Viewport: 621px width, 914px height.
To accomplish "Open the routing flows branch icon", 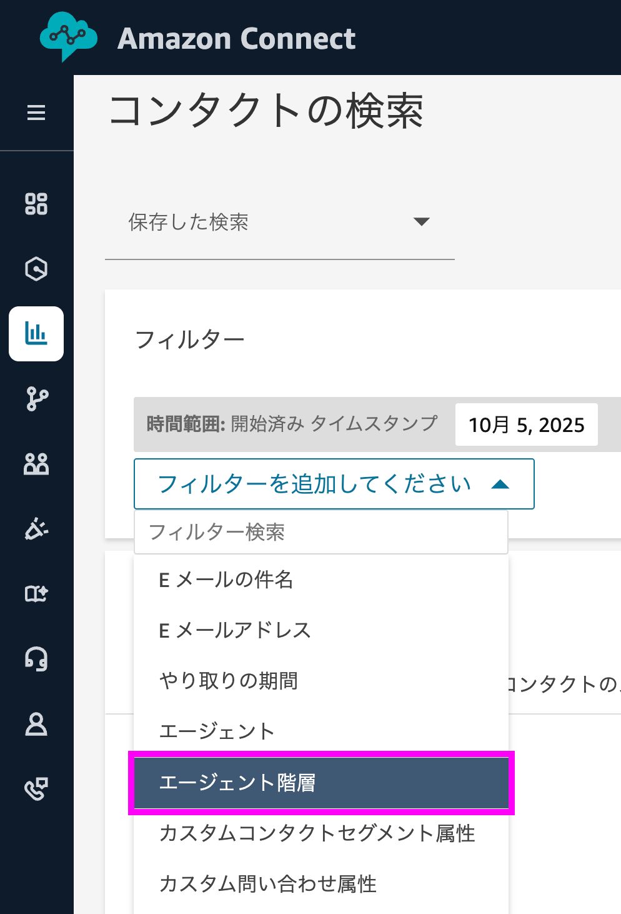I will click(36, 399).
